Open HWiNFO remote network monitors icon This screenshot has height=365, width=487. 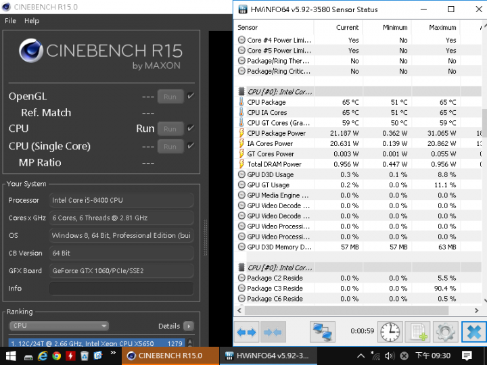tap(323, 332)
